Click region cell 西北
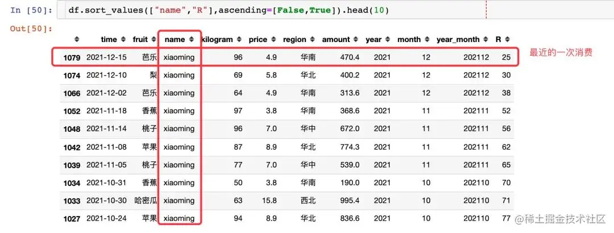 (308, 201)
